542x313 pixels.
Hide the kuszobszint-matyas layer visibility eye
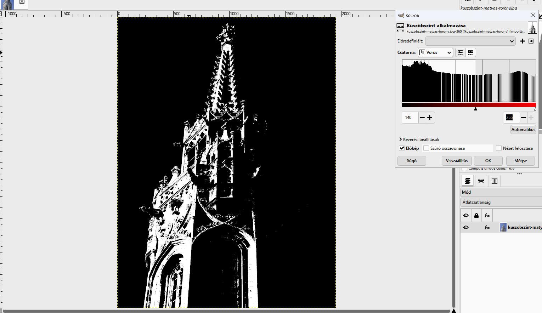[466, 227]
